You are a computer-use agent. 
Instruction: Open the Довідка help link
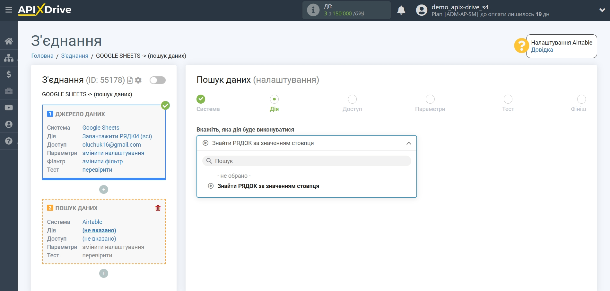542,50
